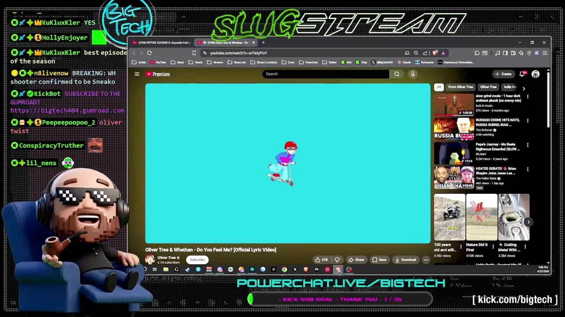Dislike the video with the thumbs-down
Viewport: 565px width, 317px height.
point(337,260)
